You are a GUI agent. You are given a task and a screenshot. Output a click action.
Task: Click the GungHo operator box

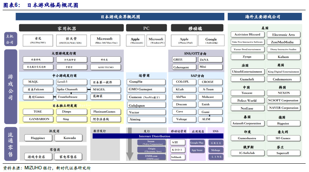(x=146, y=82)
